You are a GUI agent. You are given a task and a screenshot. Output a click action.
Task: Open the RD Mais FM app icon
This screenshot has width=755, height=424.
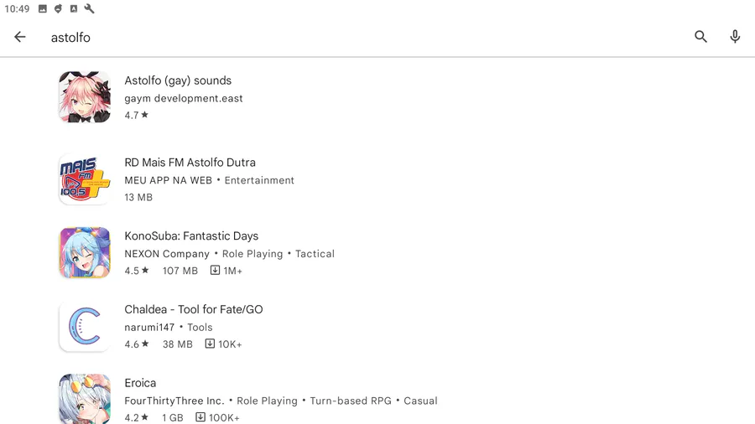85,179
